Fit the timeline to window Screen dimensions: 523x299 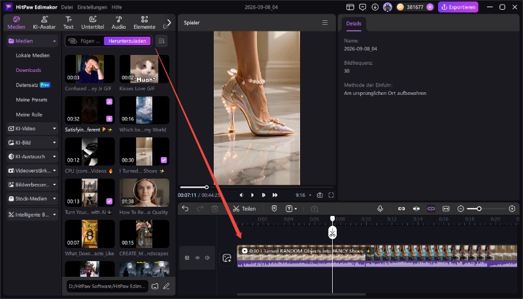point(446,209)
